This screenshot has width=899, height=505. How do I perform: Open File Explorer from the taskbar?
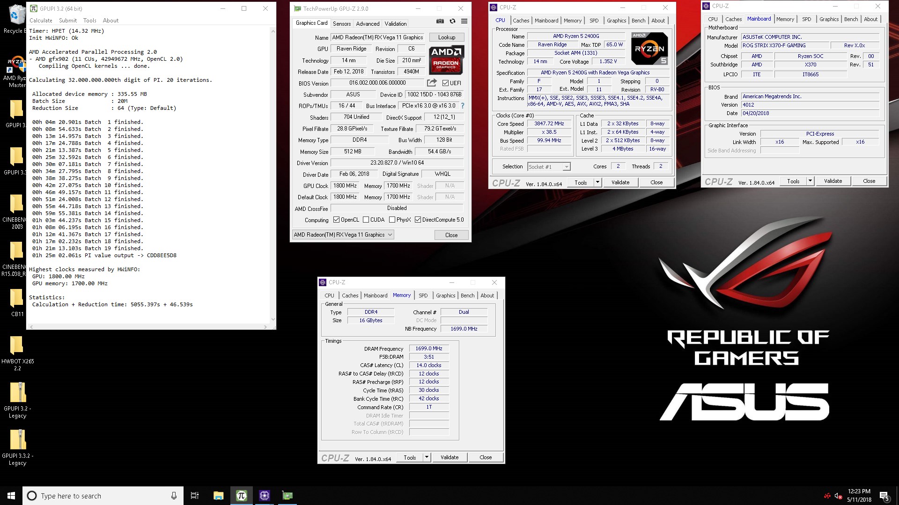(x=218, y=496)
